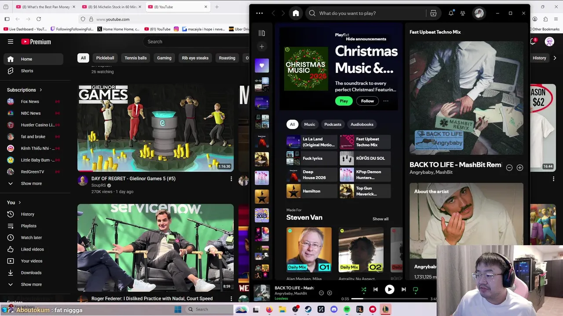Show all Made For Steven Van
Viewport: 563px width, 316px height.
point(380,219)
